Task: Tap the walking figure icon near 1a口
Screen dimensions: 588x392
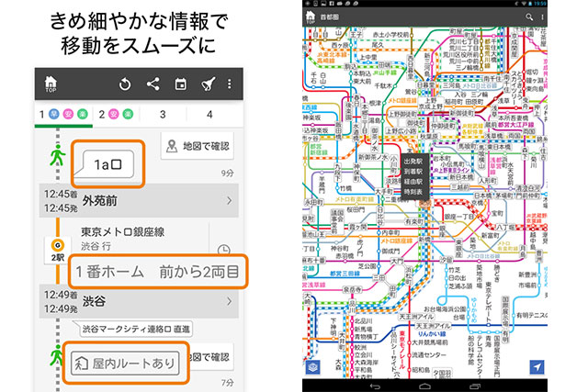Action: tap(57, 155)
